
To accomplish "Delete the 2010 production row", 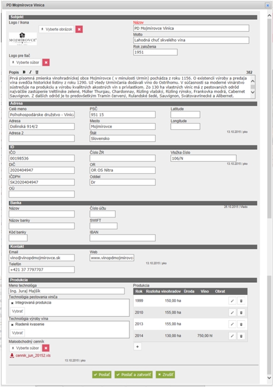I will point(241,312).
